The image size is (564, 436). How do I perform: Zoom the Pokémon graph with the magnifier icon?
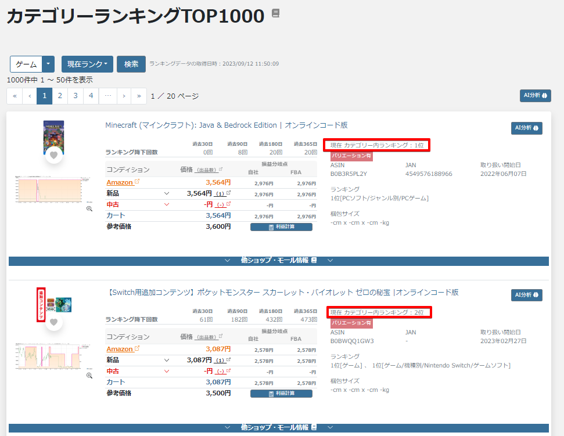click(89, 376)
